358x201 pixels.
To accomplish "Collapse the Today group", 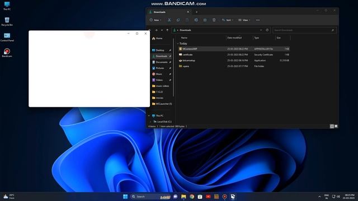I will click(178, 44).
